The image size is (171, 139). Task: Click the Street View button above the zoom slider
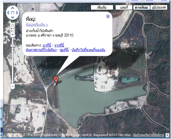pos(13,26)
